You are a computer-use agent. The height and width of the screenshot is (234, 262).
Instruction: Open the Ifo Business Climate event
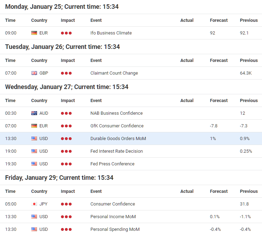coord(111,33)
